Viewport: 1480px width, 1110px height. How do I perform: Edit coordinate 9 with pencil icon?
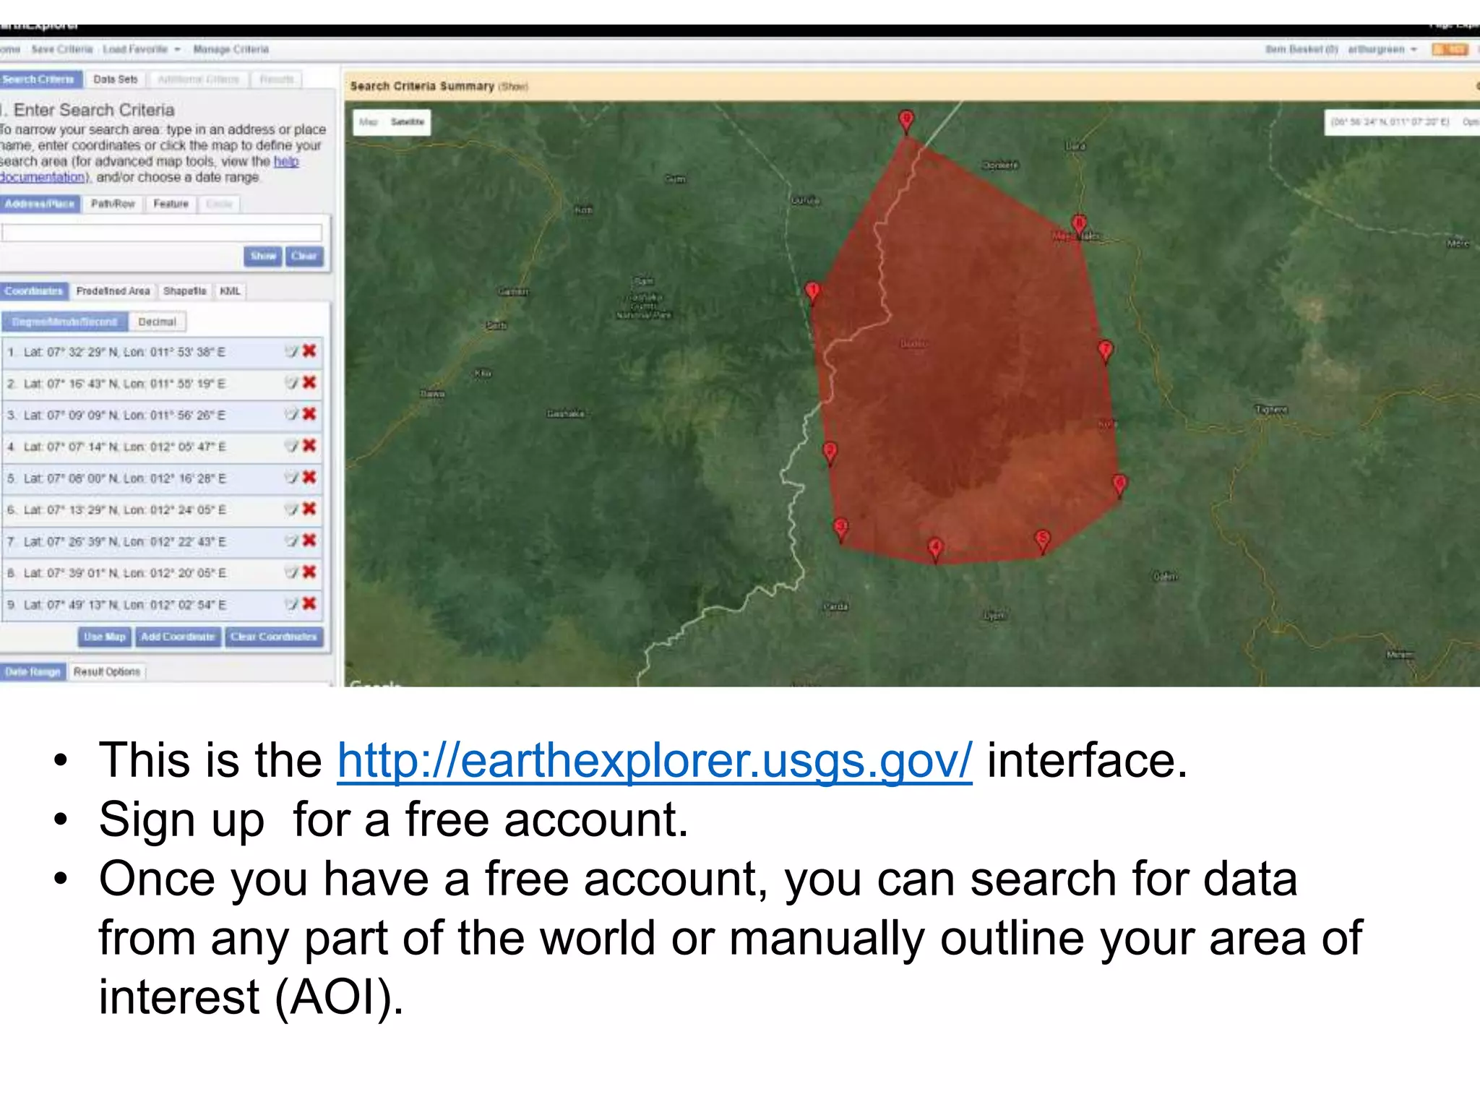tap(291, 604)
